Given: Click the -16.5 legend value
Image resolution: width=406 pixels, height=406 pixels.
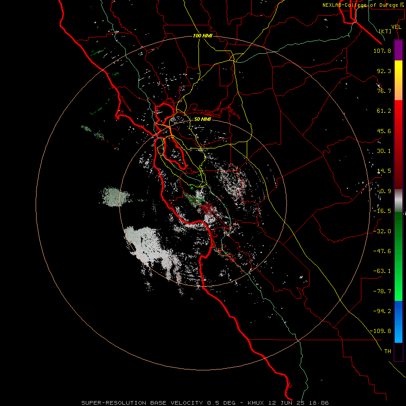Looking at the screenshot, I should pos(382,211).
